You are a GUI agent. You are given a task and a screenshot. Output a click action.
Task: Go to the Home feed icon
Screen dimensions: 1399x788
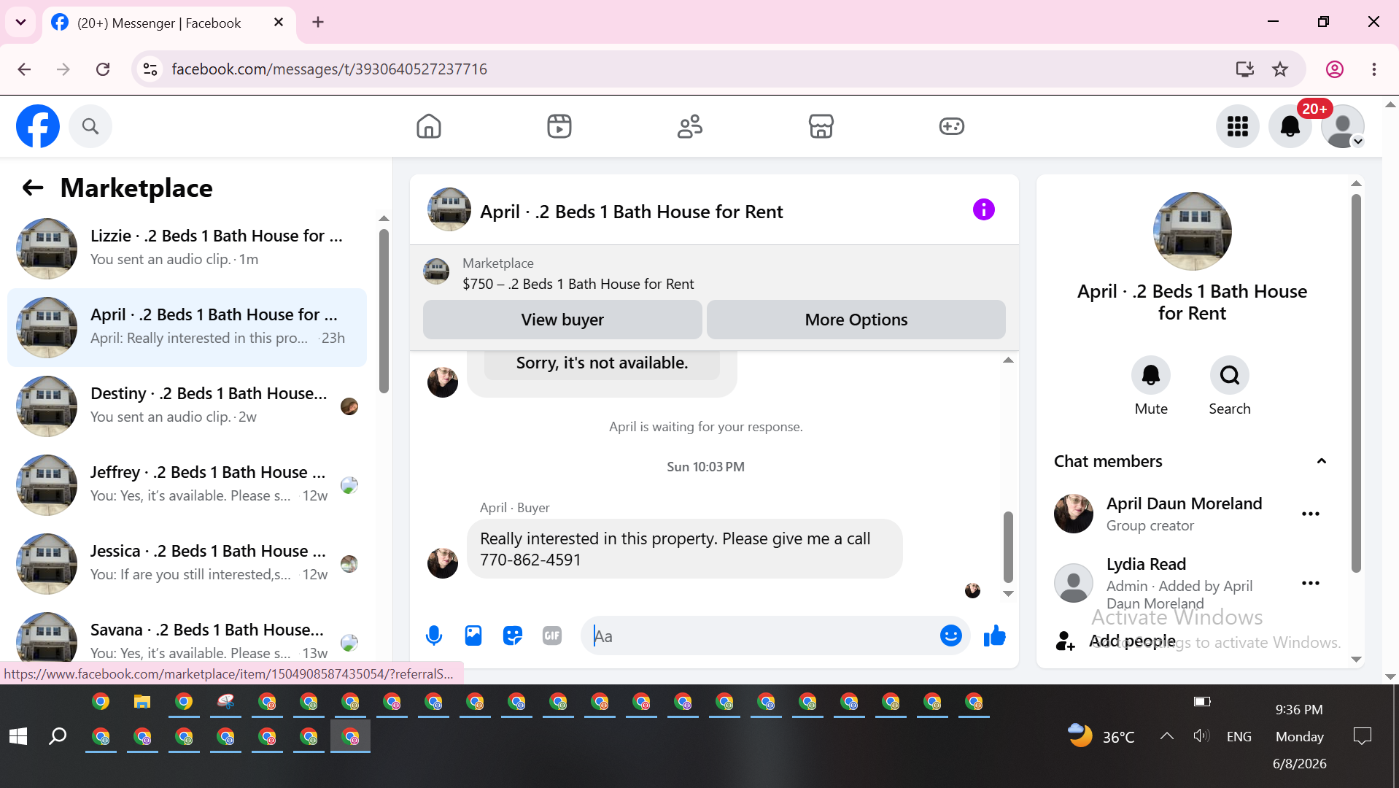(x=429, y=126)
